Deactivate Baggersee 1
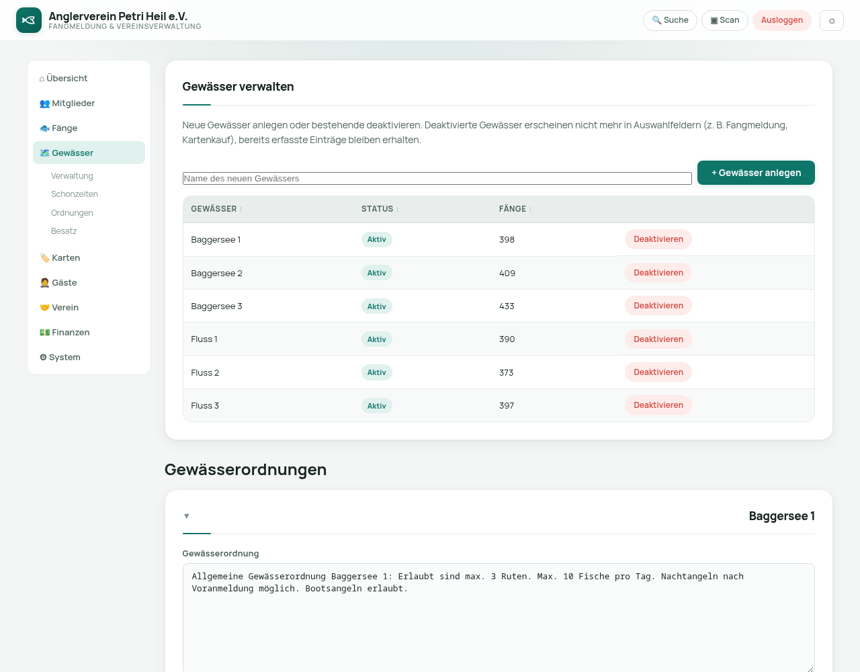This screenshot has width=860, height=672. [x=658, y=239]
